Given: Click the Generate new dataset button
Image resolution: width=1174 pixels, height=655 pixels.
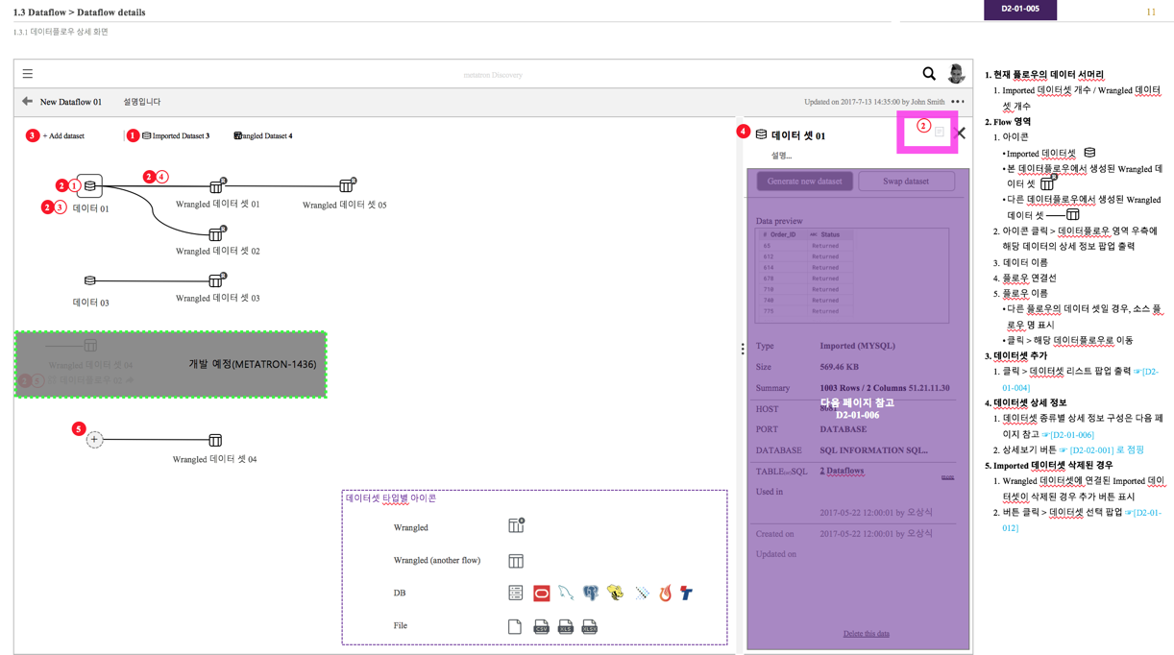Looking at the screenshot, I should [804, 181].
